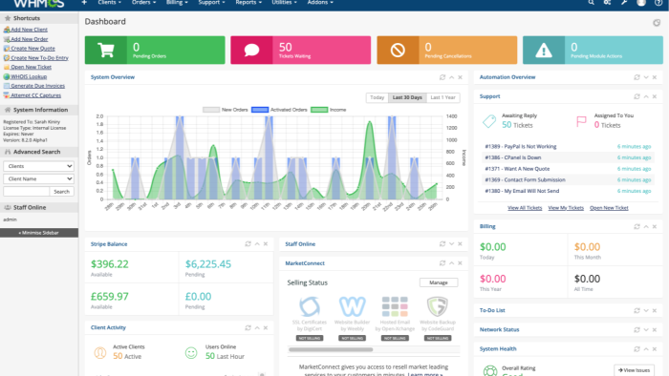The width and height of the screenshot is (669, 376).
Task: Open the user avatar account icon
Action: point(641,3)
